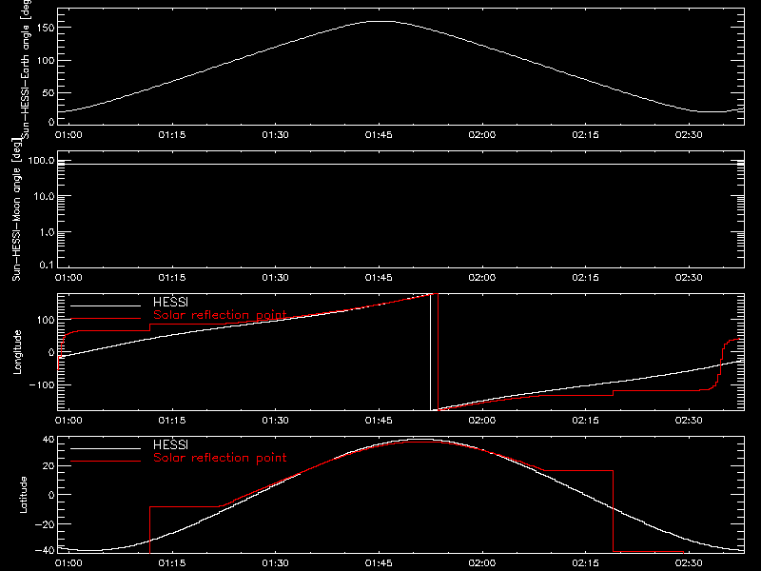Screen dimensions: 761x571
Task: Click the 100 tick on Longitude axis
Action: pos(45,320)
